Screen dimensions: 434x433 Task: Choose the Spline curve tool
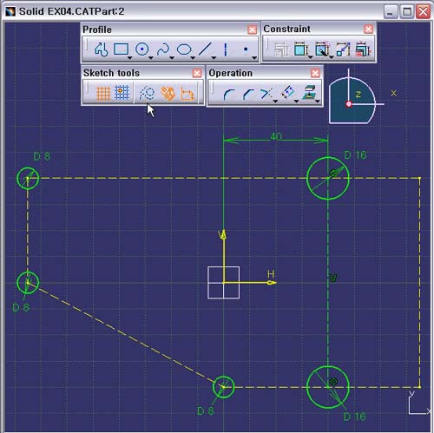[163, 49]
